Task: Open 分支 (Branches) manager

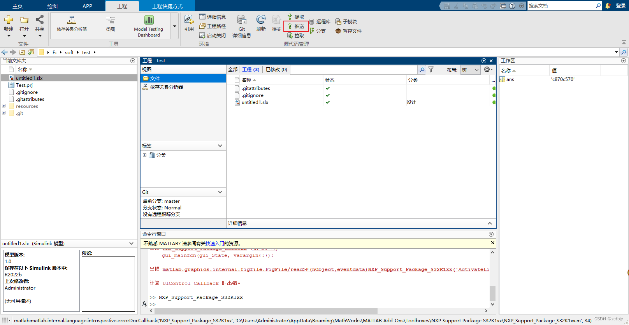Action: [318, 31]
